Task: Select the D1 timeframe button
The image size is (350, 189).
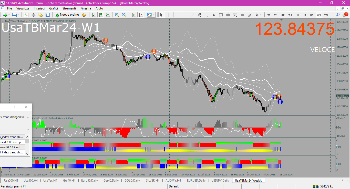Action: pyautogui.click(x=312, y=15)
